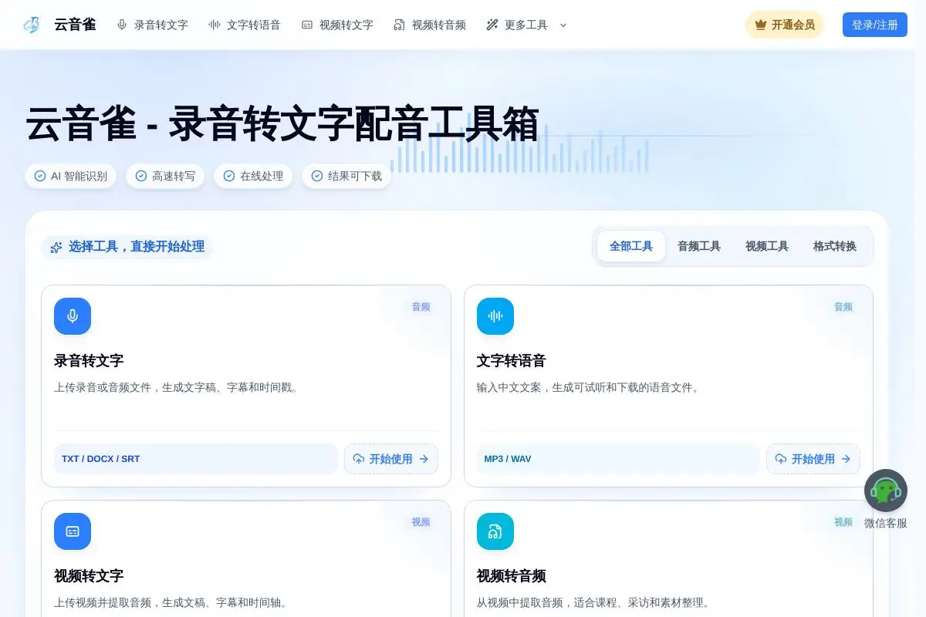Click the TXT / DOCX / SRT format label
This screenshot has height=617, width=926.
coord(101,459)
